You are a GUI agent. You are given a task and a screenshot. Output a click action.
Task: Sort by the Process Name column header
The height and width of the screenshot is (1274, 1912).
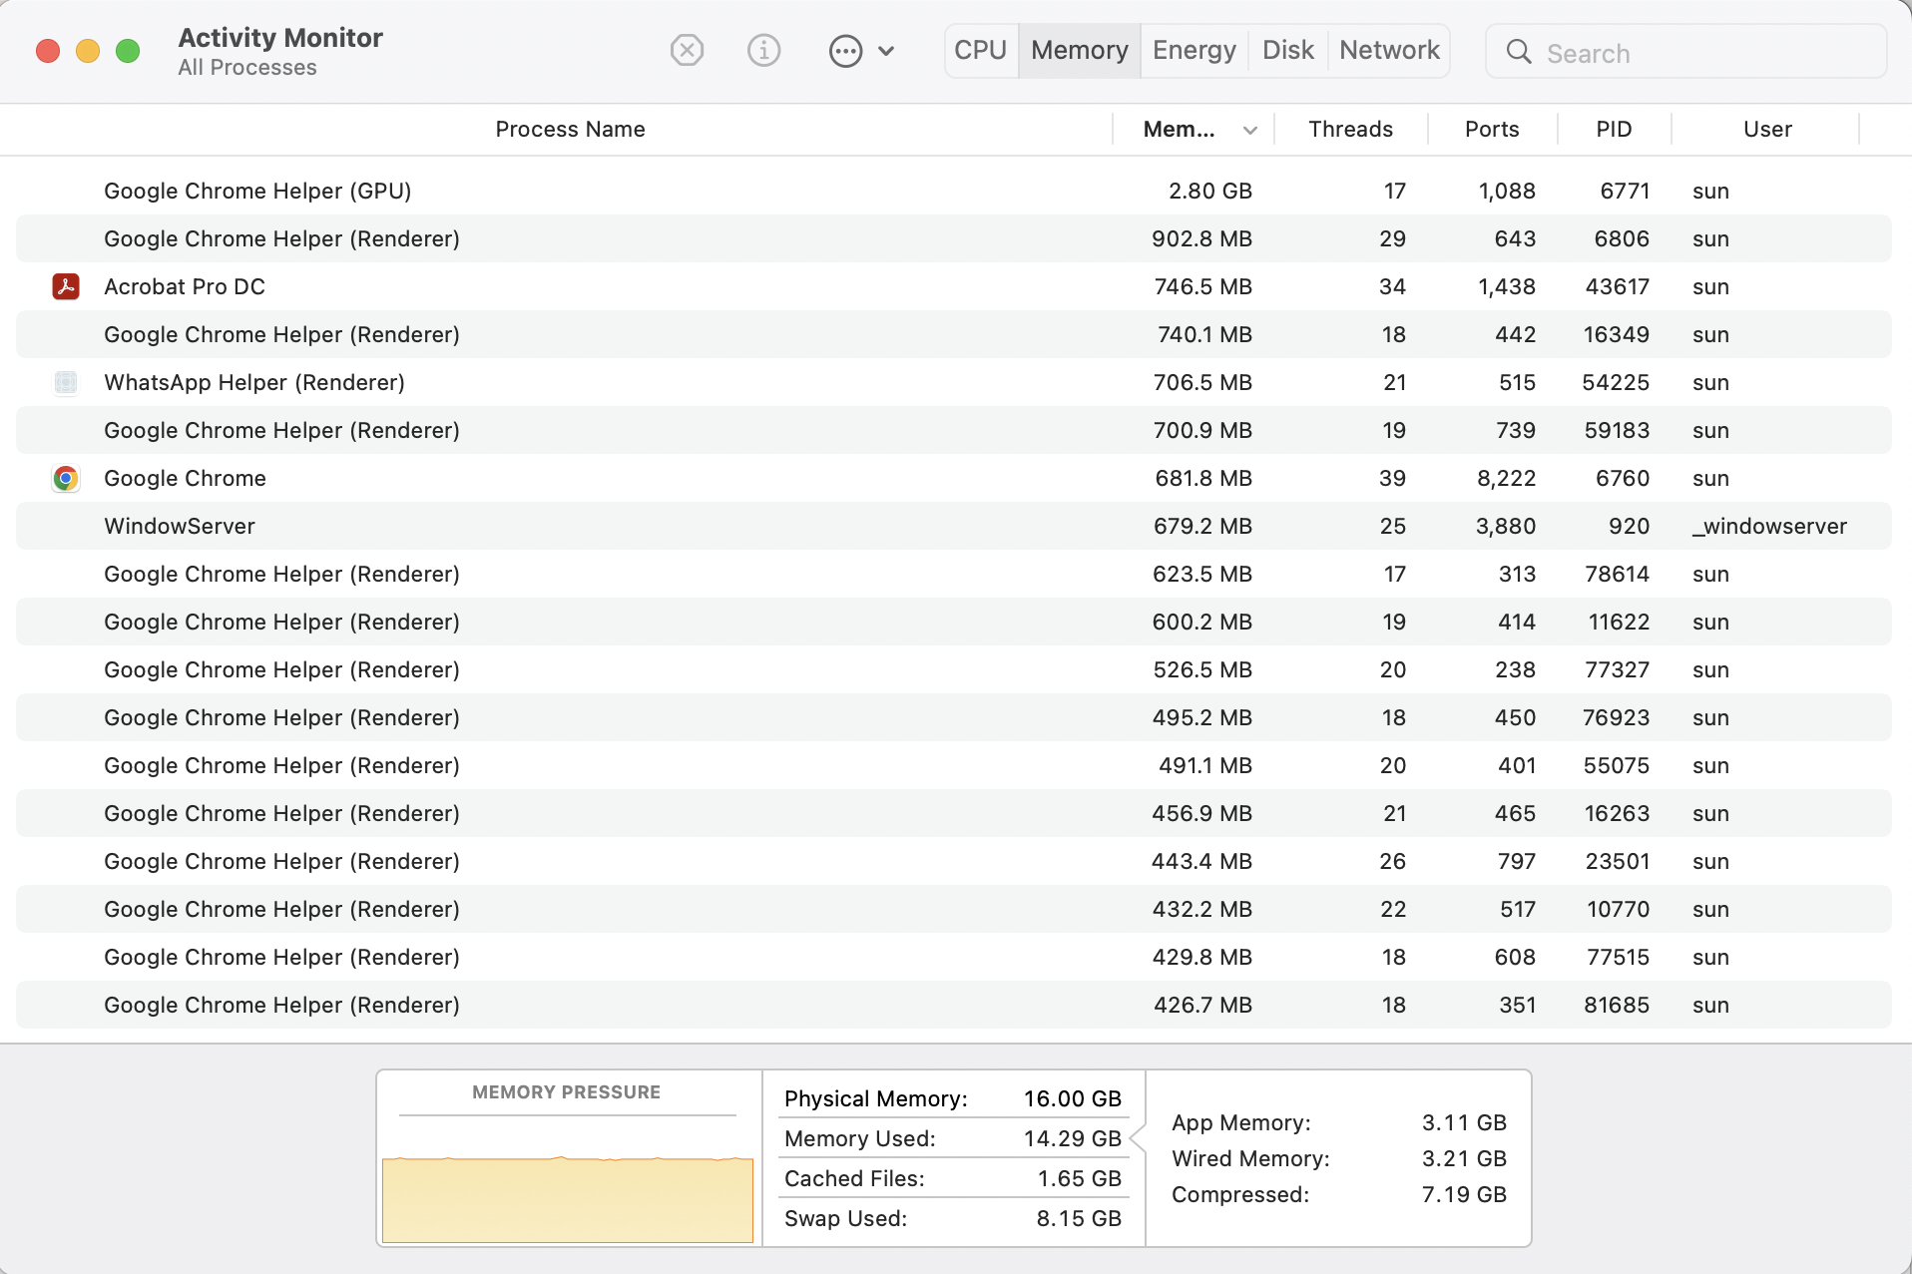click(570, 130)
